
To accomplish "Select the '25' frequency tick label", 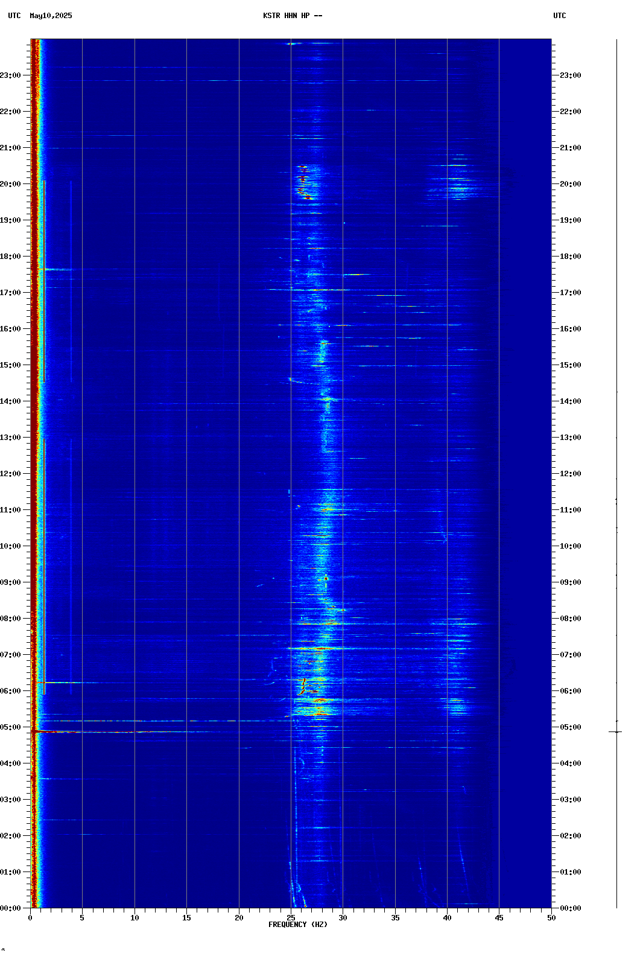I will [x=291, y=918].
